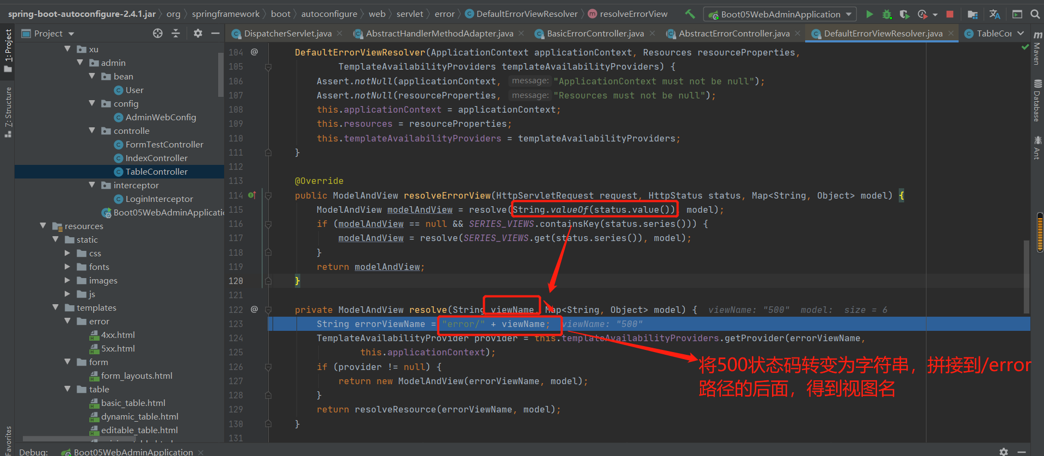Toggle the 1: Project tool window stripe
This screenshot has width=1044, height=456.
(x=8, y=50)
